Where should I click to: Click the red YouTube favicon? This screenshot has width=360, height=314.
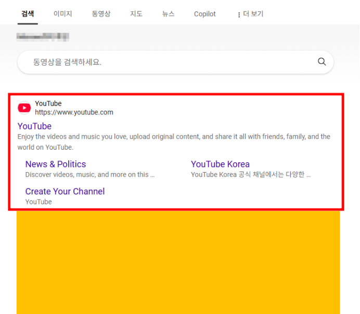24,108
